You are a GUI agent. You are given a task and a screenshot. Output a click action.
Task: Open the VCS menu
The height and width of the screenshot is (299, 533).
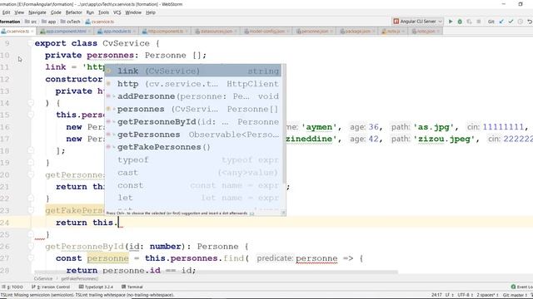[x=117, y=12]
